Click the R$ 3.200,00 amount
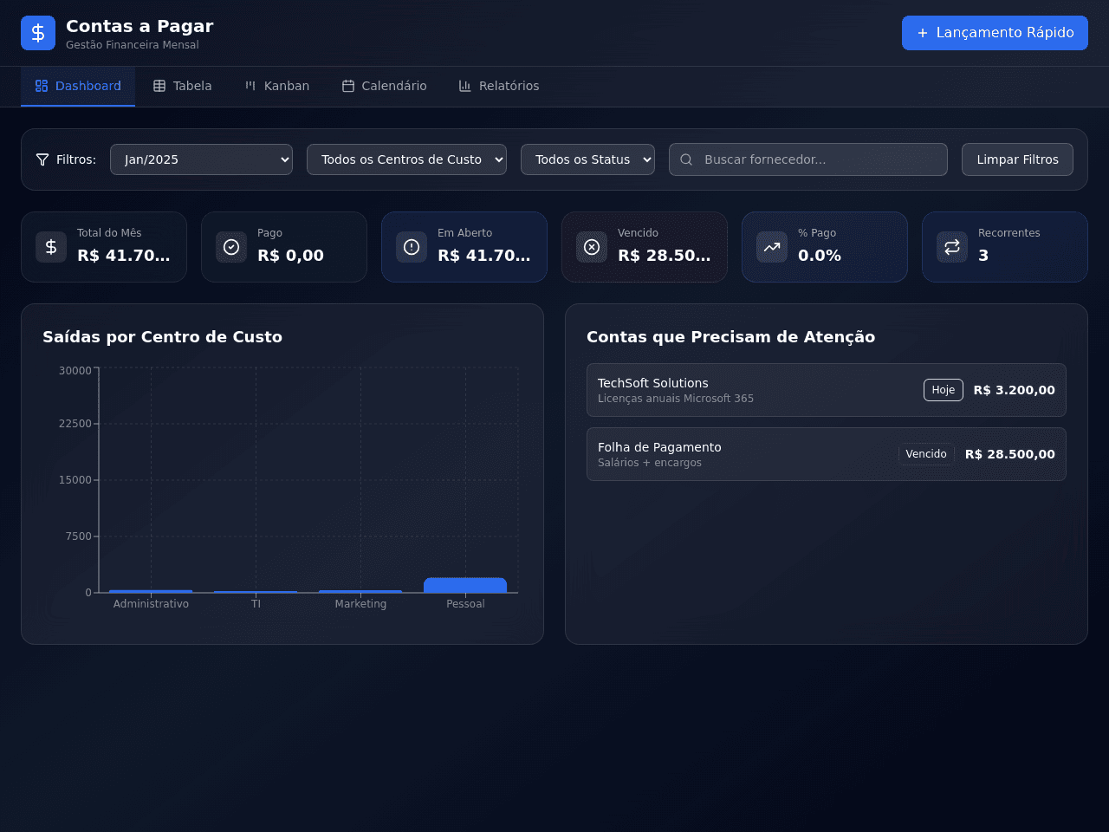The image size is (1109, 832). click(1014, 390)
